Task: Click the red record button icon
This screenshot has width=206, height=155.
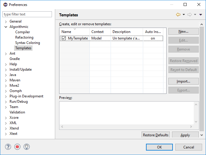Action: (x=17, y=147)
